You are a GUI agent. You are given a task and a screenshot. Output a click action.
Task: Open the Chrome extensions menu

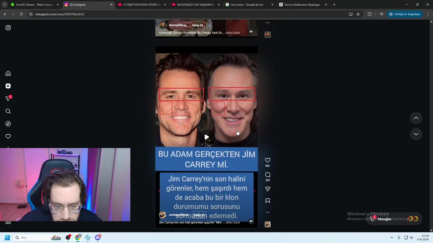pyautogui.click(x=369, y=14)
